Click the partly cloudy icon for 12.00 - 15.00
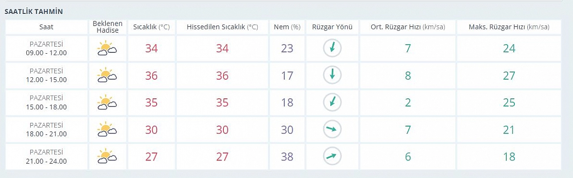 [x=107, y=75]
